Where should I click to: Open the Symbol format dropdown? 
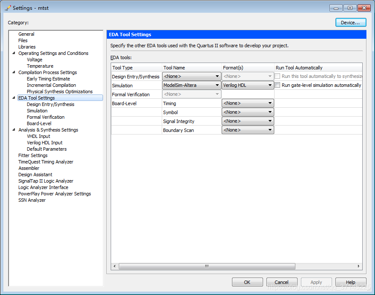pyautogui.click(x=248, y=112)
